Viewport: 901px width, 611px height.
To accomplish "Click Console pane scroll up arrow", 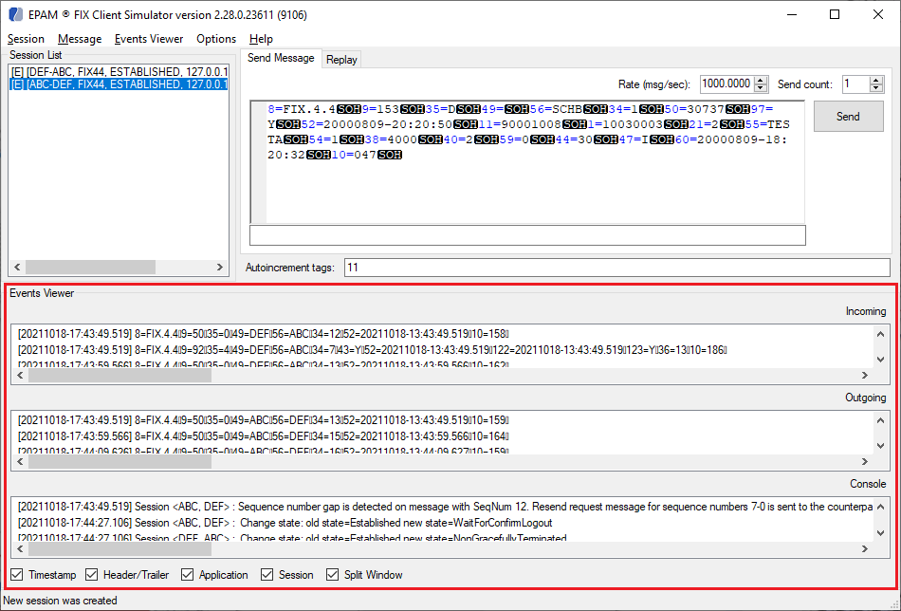I will (880, 508).
